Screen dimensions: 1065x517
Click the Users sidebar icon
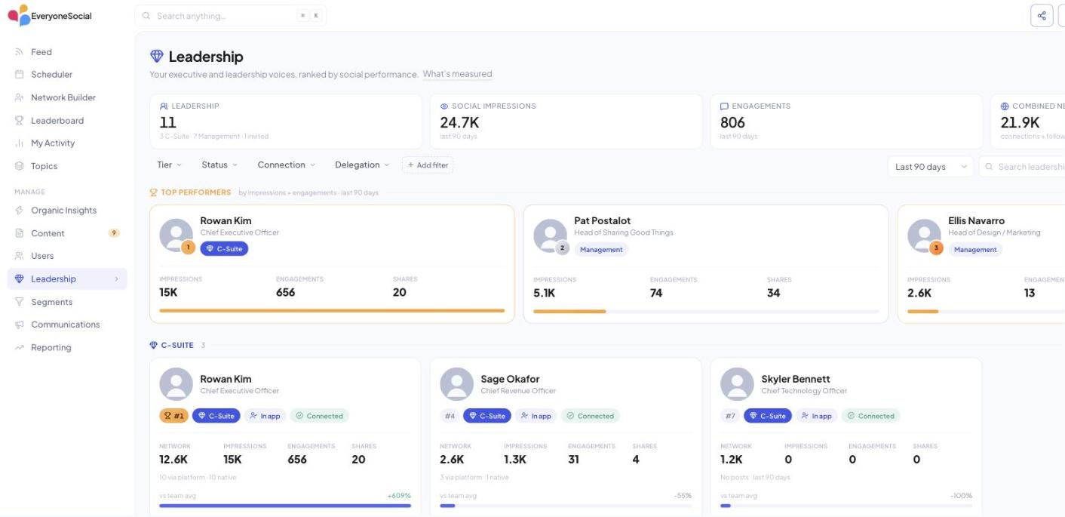tap(20, 256)
